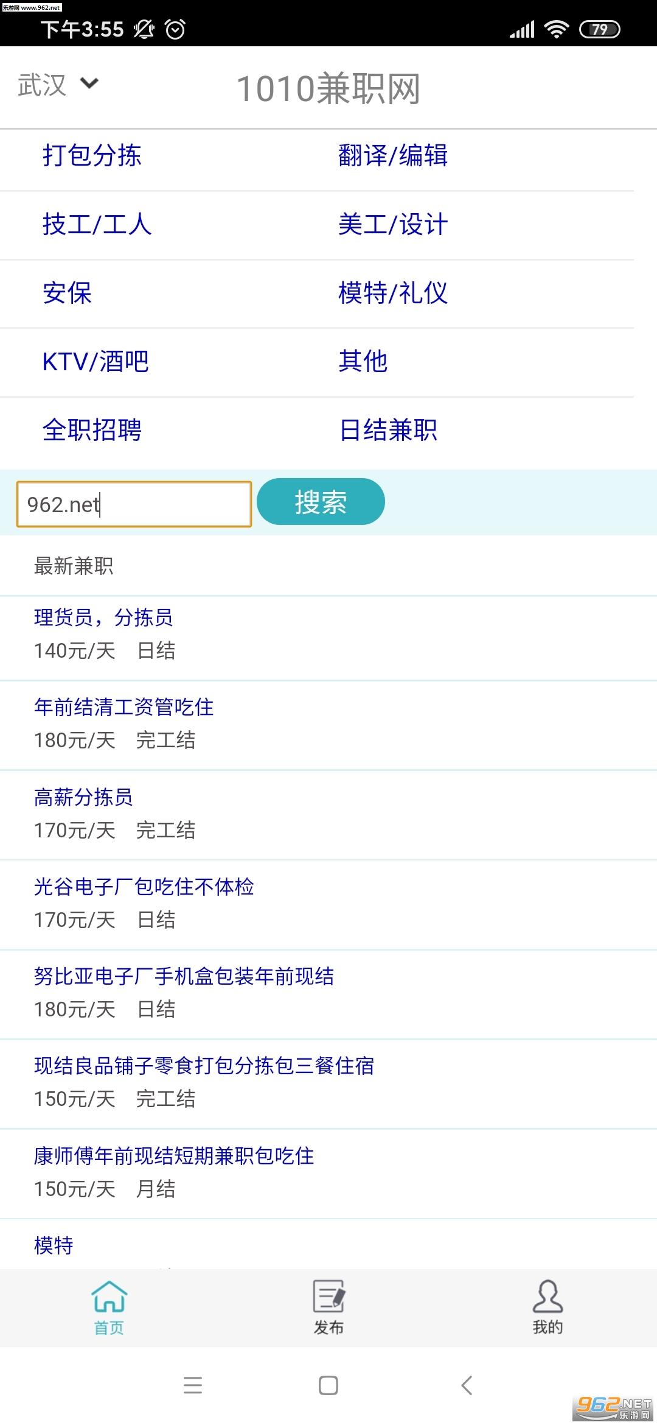Screen dimensions: 657x1425
Task: Tap the home house icon
Action: 109,1296
